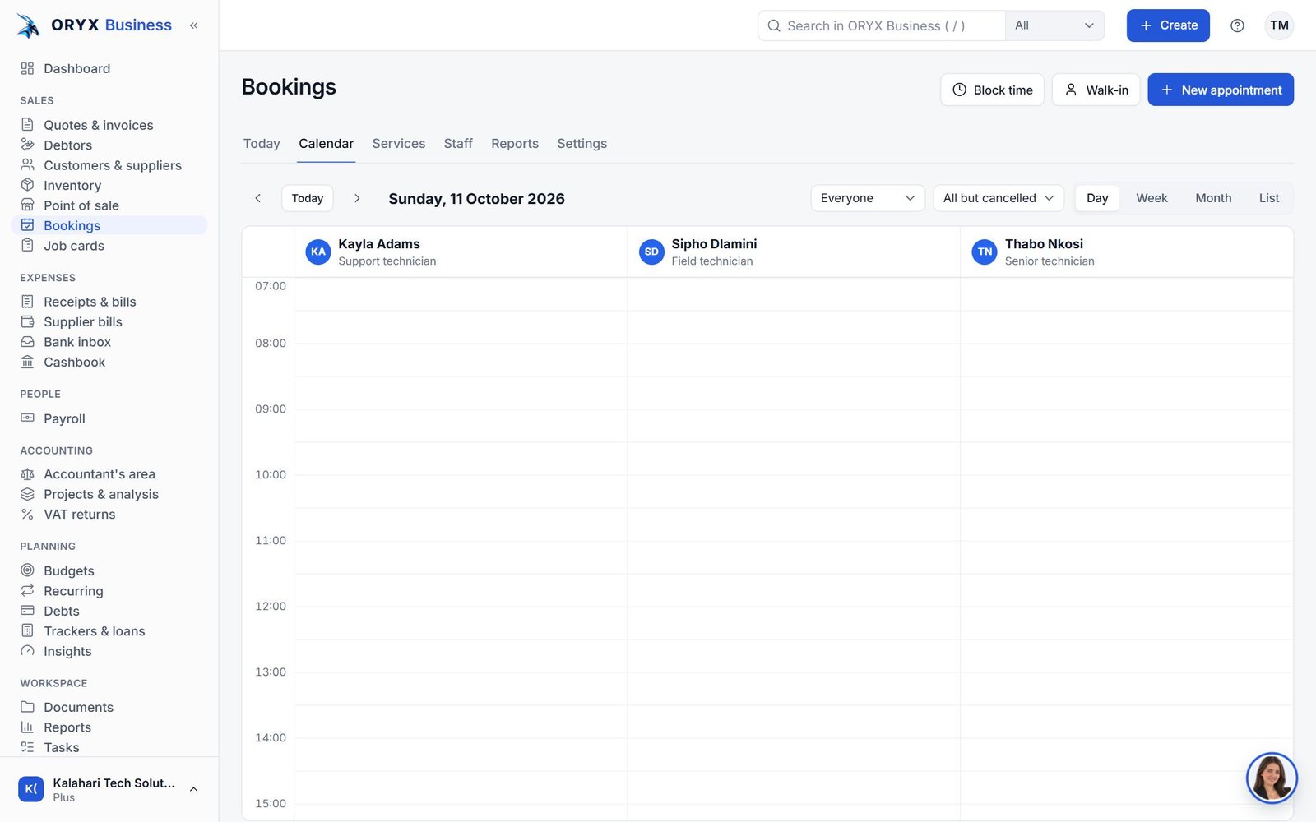
Task: Click the Insights gauge icon
Action: click(27, 651)
